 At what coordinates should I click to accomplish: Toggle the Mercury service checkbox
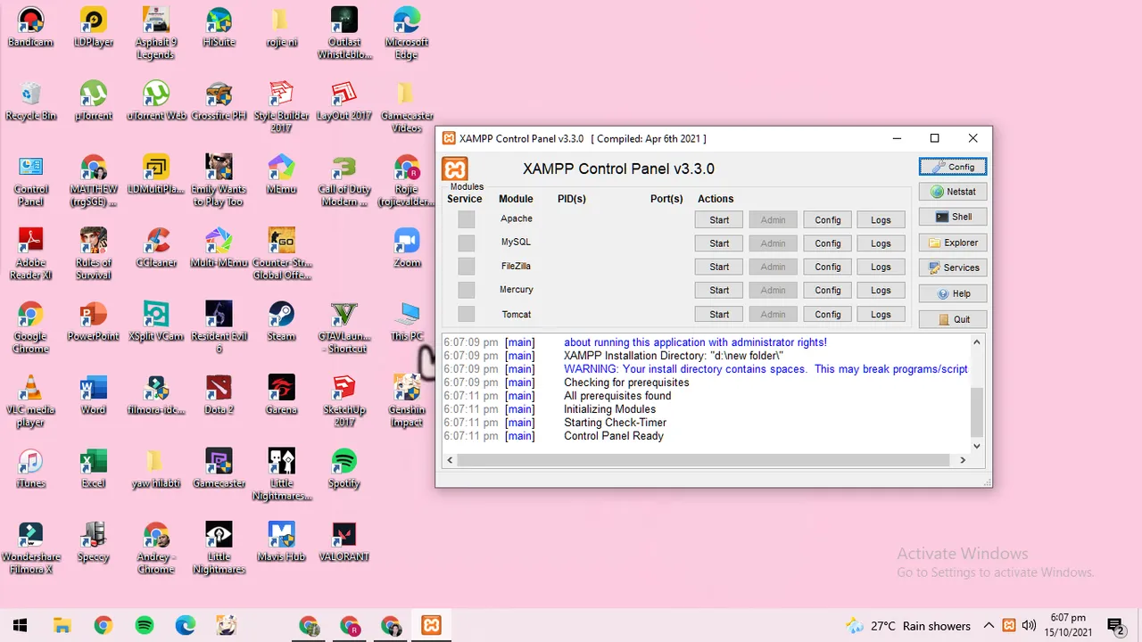point(467,290)
